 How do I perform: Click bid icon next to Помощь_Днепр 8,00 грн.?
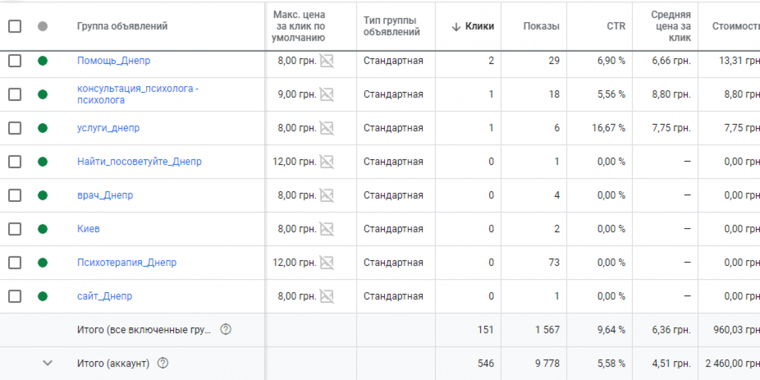[326, 61]
